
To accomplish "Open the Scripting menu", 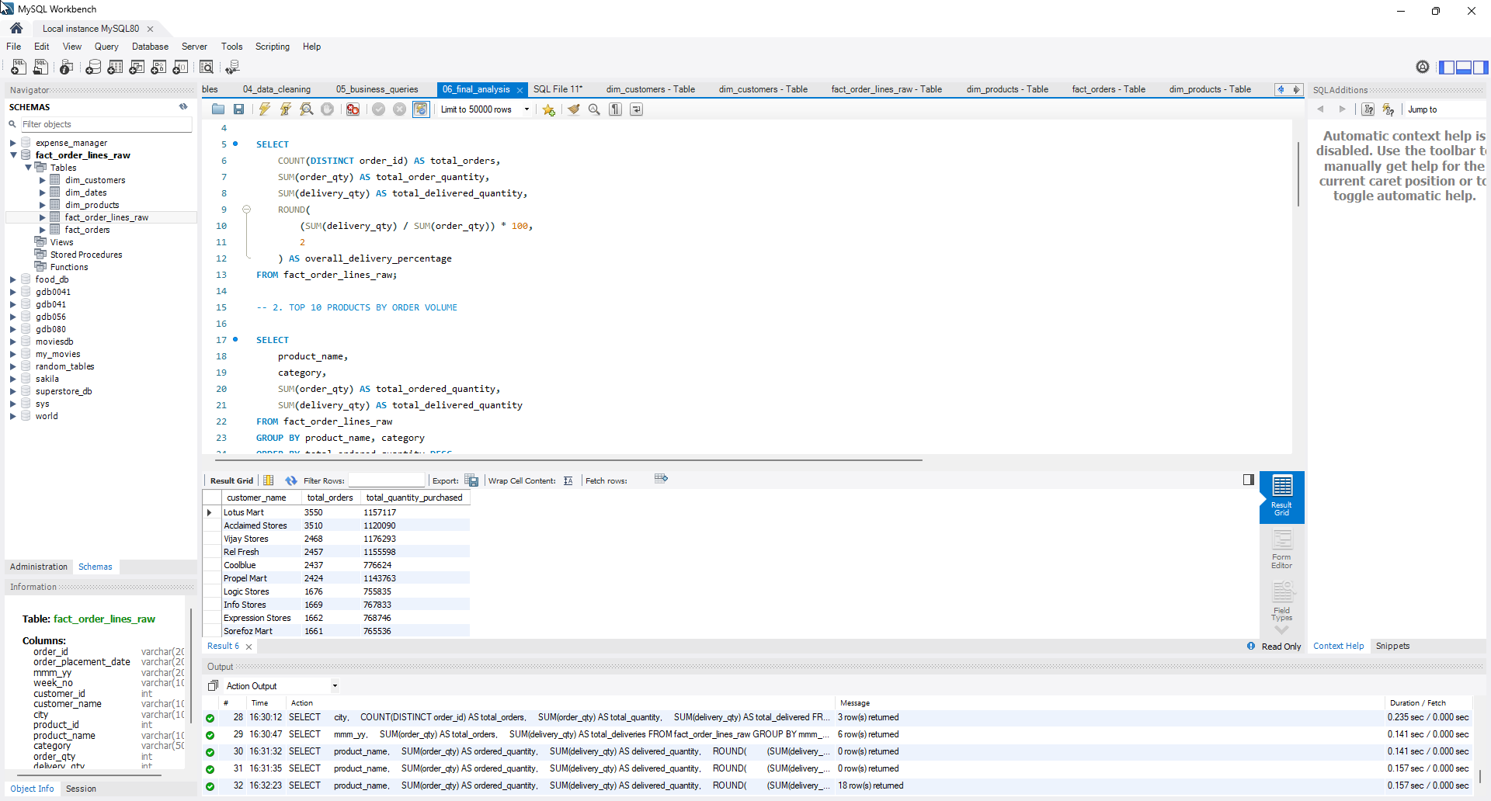I will pos(273,47).
